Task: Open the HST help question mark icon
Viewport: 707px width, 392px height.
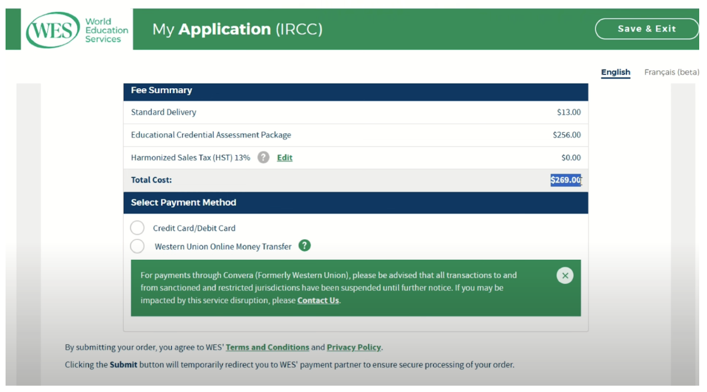Action: [x=263, y=158]
